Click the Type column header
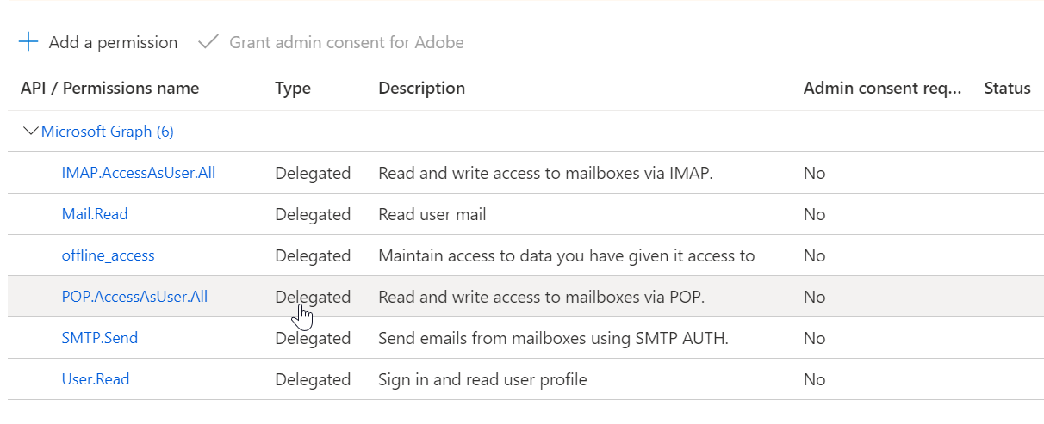This screenshot has height=424, width=1044. (x=293, y=88)
